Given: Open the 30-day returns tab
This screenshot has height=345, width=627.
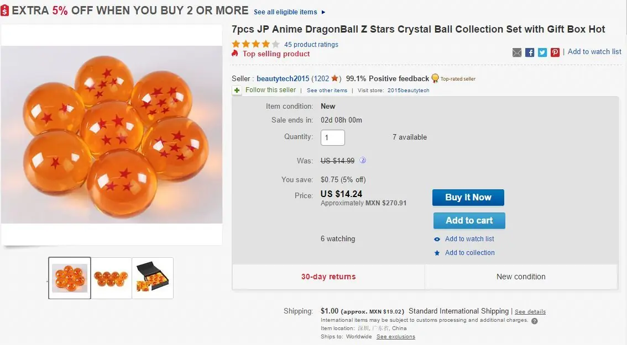Looking at the screenshot, I should pyautogui.click(x=328, y=277).
